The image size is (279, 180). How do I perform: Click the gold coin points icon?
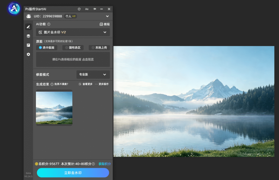37,164
